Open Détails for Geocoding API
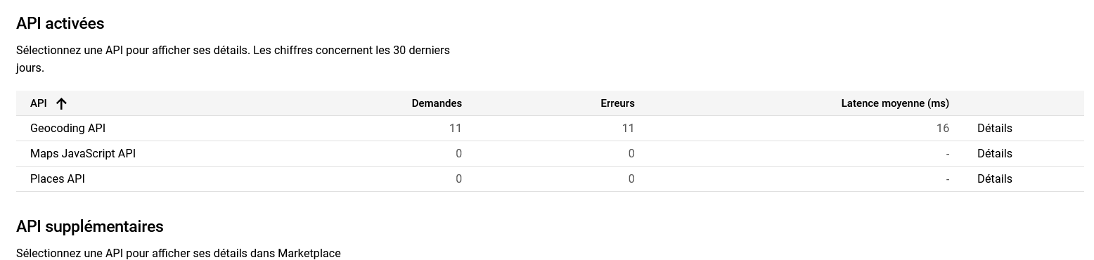Viewport: 1094px width, 260px height. 994,129
